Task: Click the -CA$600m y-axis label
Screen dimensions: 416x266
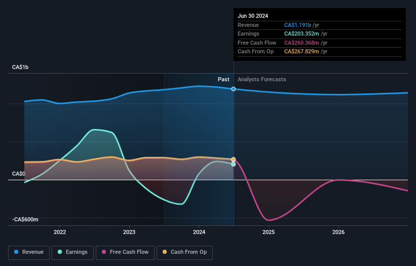Action: 25,219
